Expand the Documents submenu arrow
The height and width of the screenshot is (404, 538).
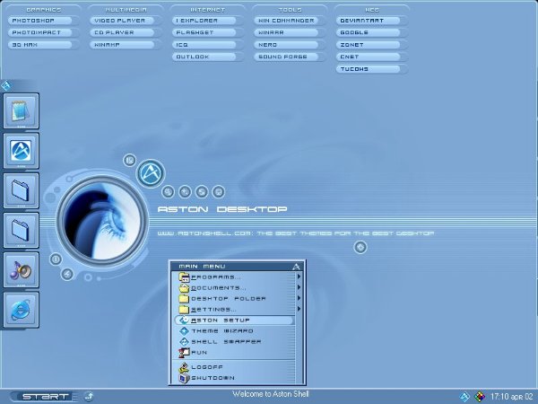pos(299,287)
